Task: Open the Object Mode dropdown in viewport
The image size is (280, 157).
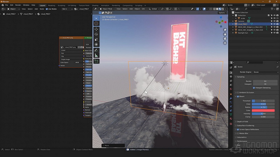Action: [107, 9]
